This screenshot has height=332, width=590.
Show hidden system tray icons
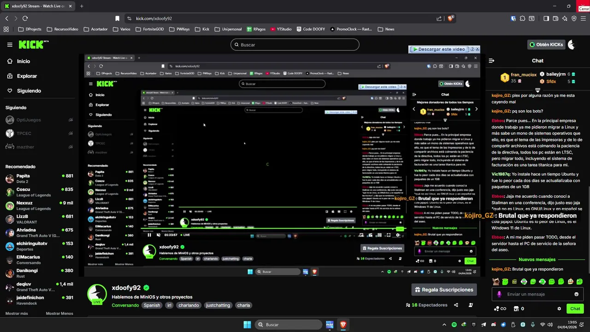click(444, 325)
